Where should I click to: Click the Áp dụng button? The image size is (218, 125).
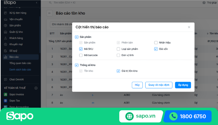click(x=183, y=85)
